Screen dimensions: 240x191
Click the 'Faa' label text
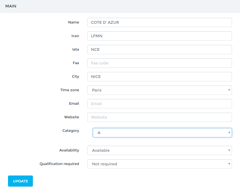click(x=76, y=63)
